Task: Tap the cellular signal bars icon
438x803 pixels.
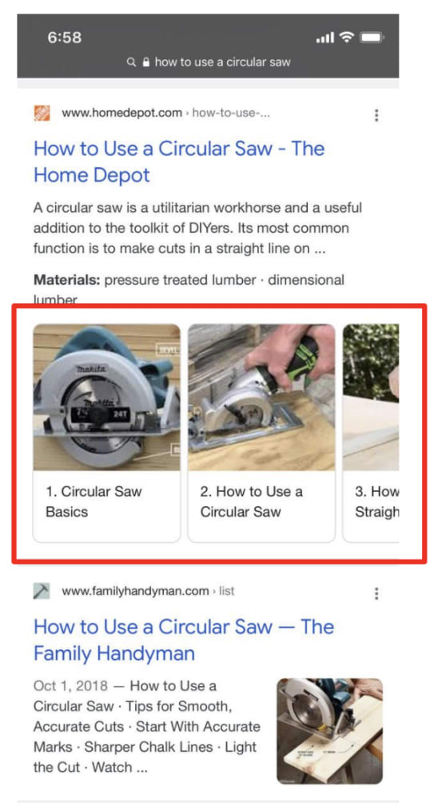Action: coord(325,38)
